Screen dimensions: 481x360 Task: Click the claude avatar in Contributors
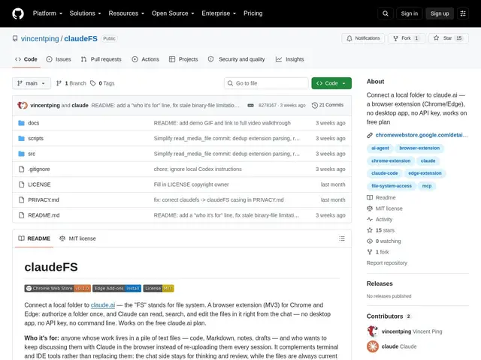coord(373,346)
